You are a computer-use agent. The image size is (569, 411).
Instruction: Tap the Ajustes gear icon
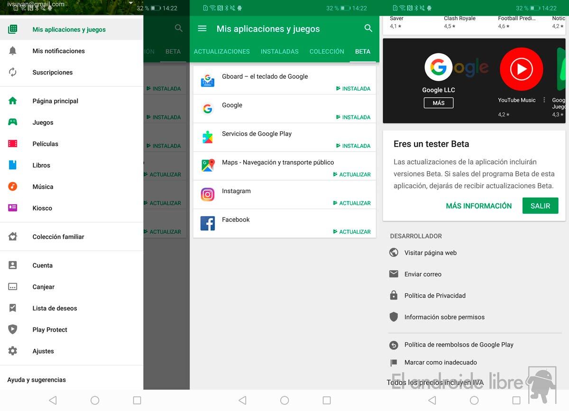click(x=13, y=351)
